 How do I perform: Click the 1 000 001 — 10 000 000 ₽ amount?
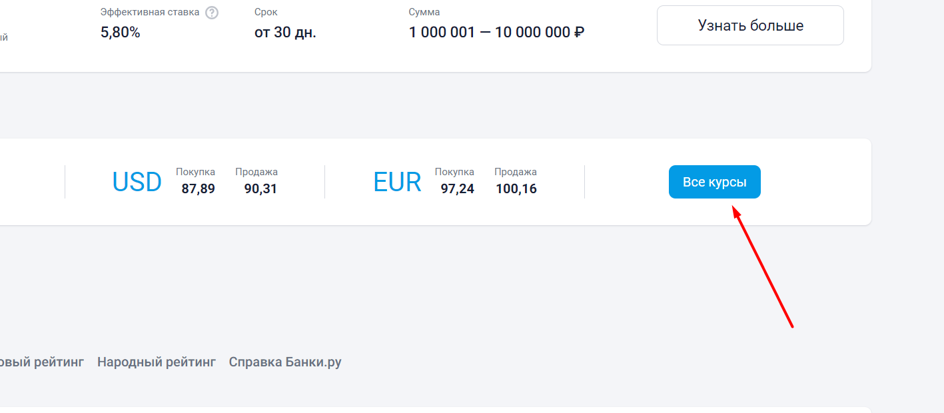tap(496, 32)
